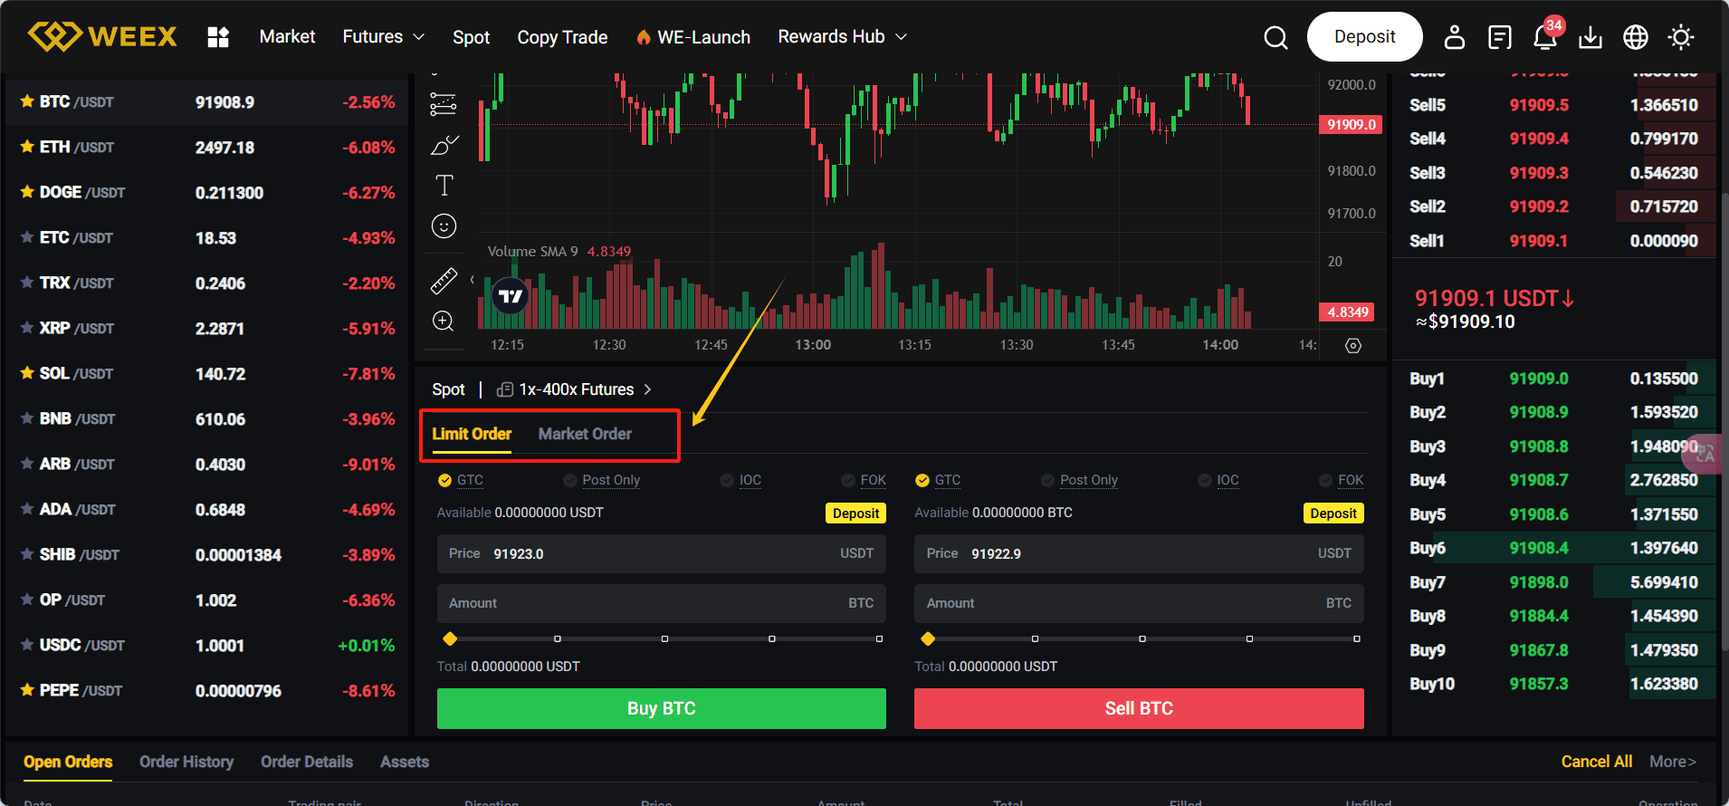Open the user profile icon
This screenshot has height=806, width=1729.
1454,37
